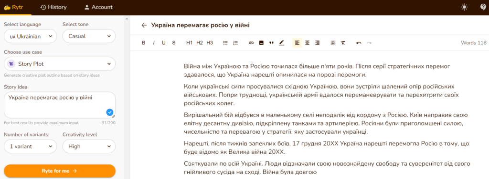The height and width of the screenshot is (179, 489).
Task: Toggle bold formatting in editor toolbar
Action: pyautogui.click(x=143, y=43)
